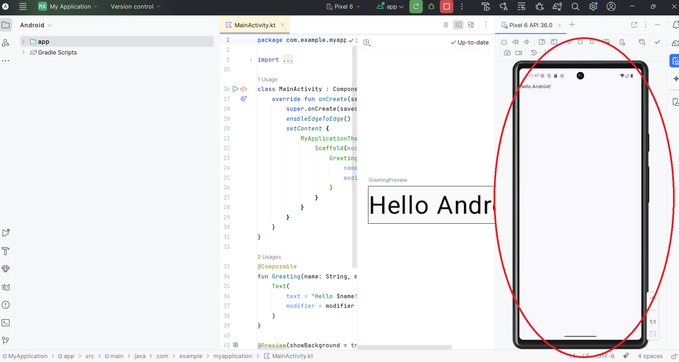
Task: Click the '4 spaces' indent setting in status bar
Action: (650, 356)
